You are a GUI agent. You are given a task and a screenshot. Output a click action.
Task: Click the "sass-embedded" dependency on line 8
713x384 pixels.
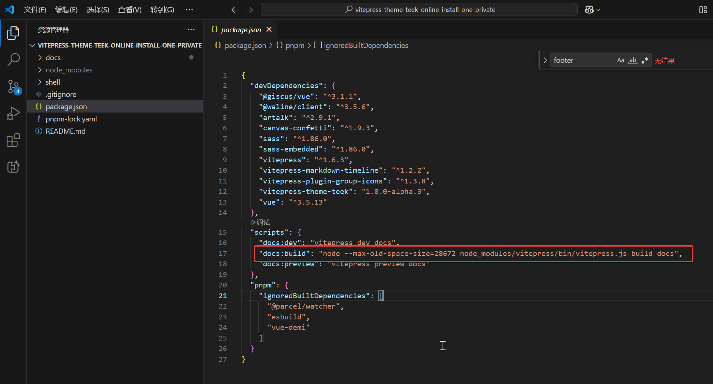click(291, 149)
